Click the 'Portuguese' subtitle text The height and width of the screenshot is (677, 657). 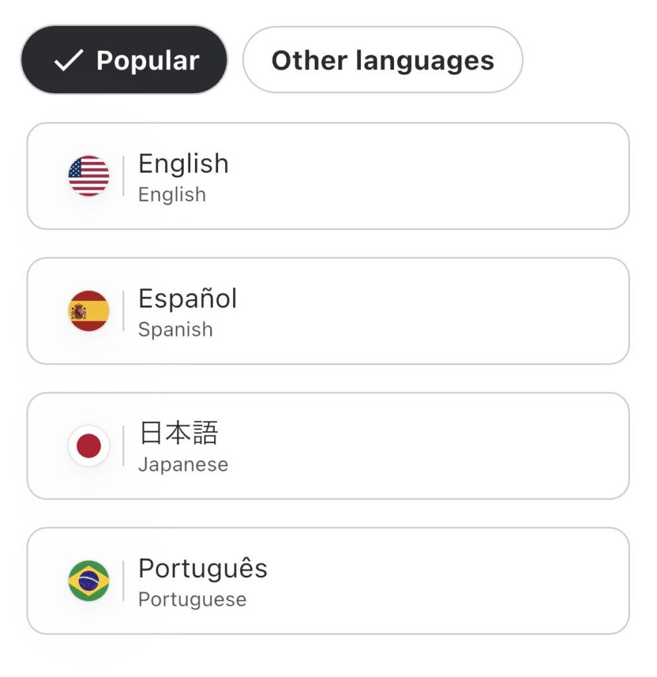coord(192,599)
